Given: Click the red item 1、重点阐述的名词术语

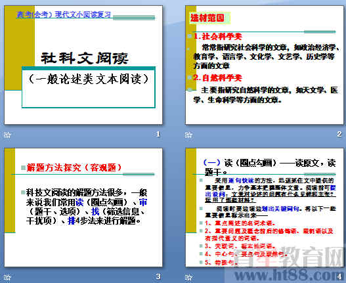Looking at the screenshot, I should (x=240, y=223).
